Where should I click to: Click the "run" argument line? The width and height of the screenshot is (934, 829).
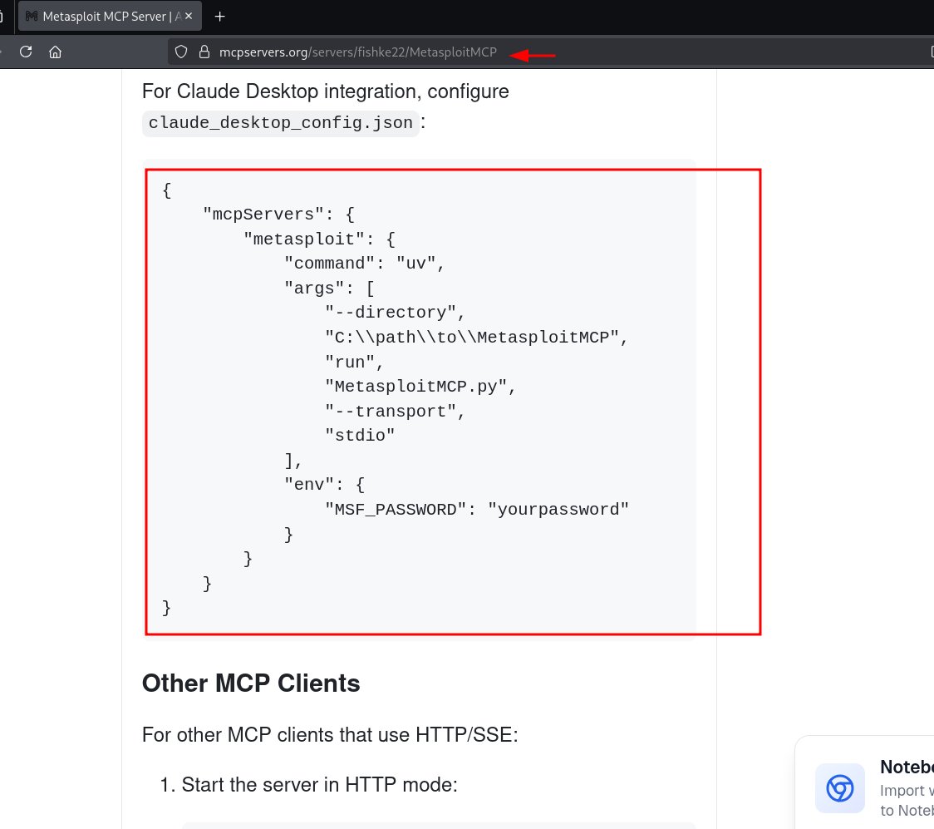[354, 362]
